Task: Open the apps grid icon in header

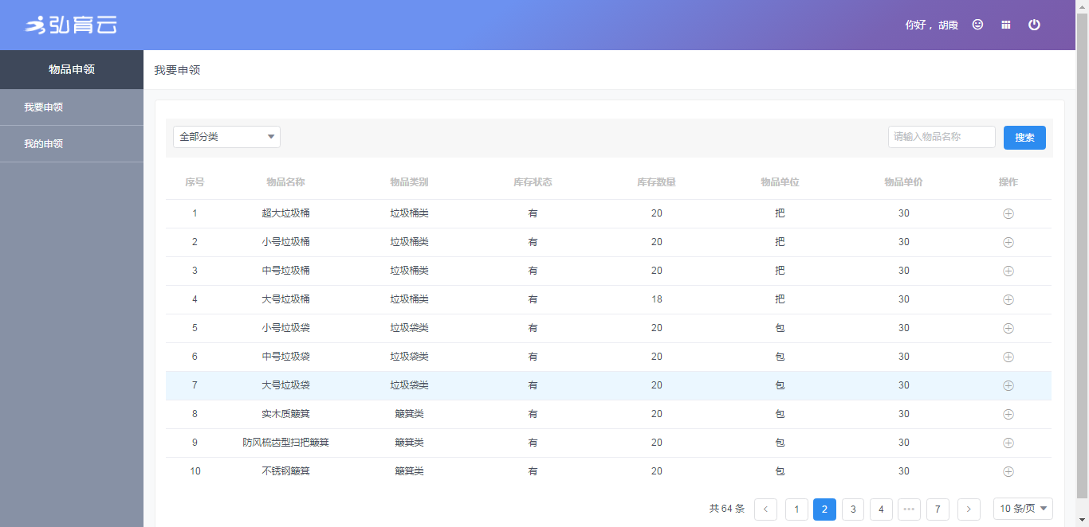Action: coord(1006,25)
